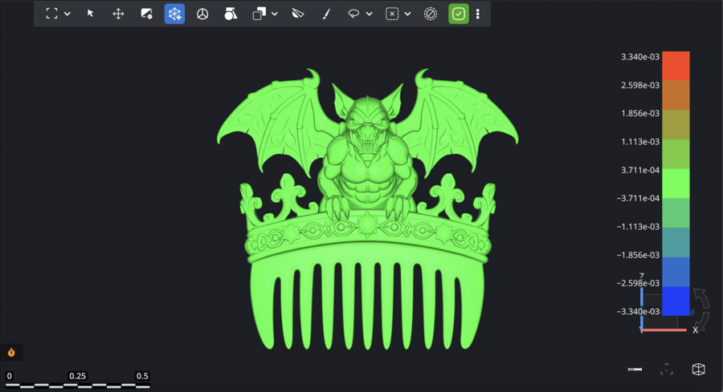Activate the move/pan tool

click(x=118, y=14)
